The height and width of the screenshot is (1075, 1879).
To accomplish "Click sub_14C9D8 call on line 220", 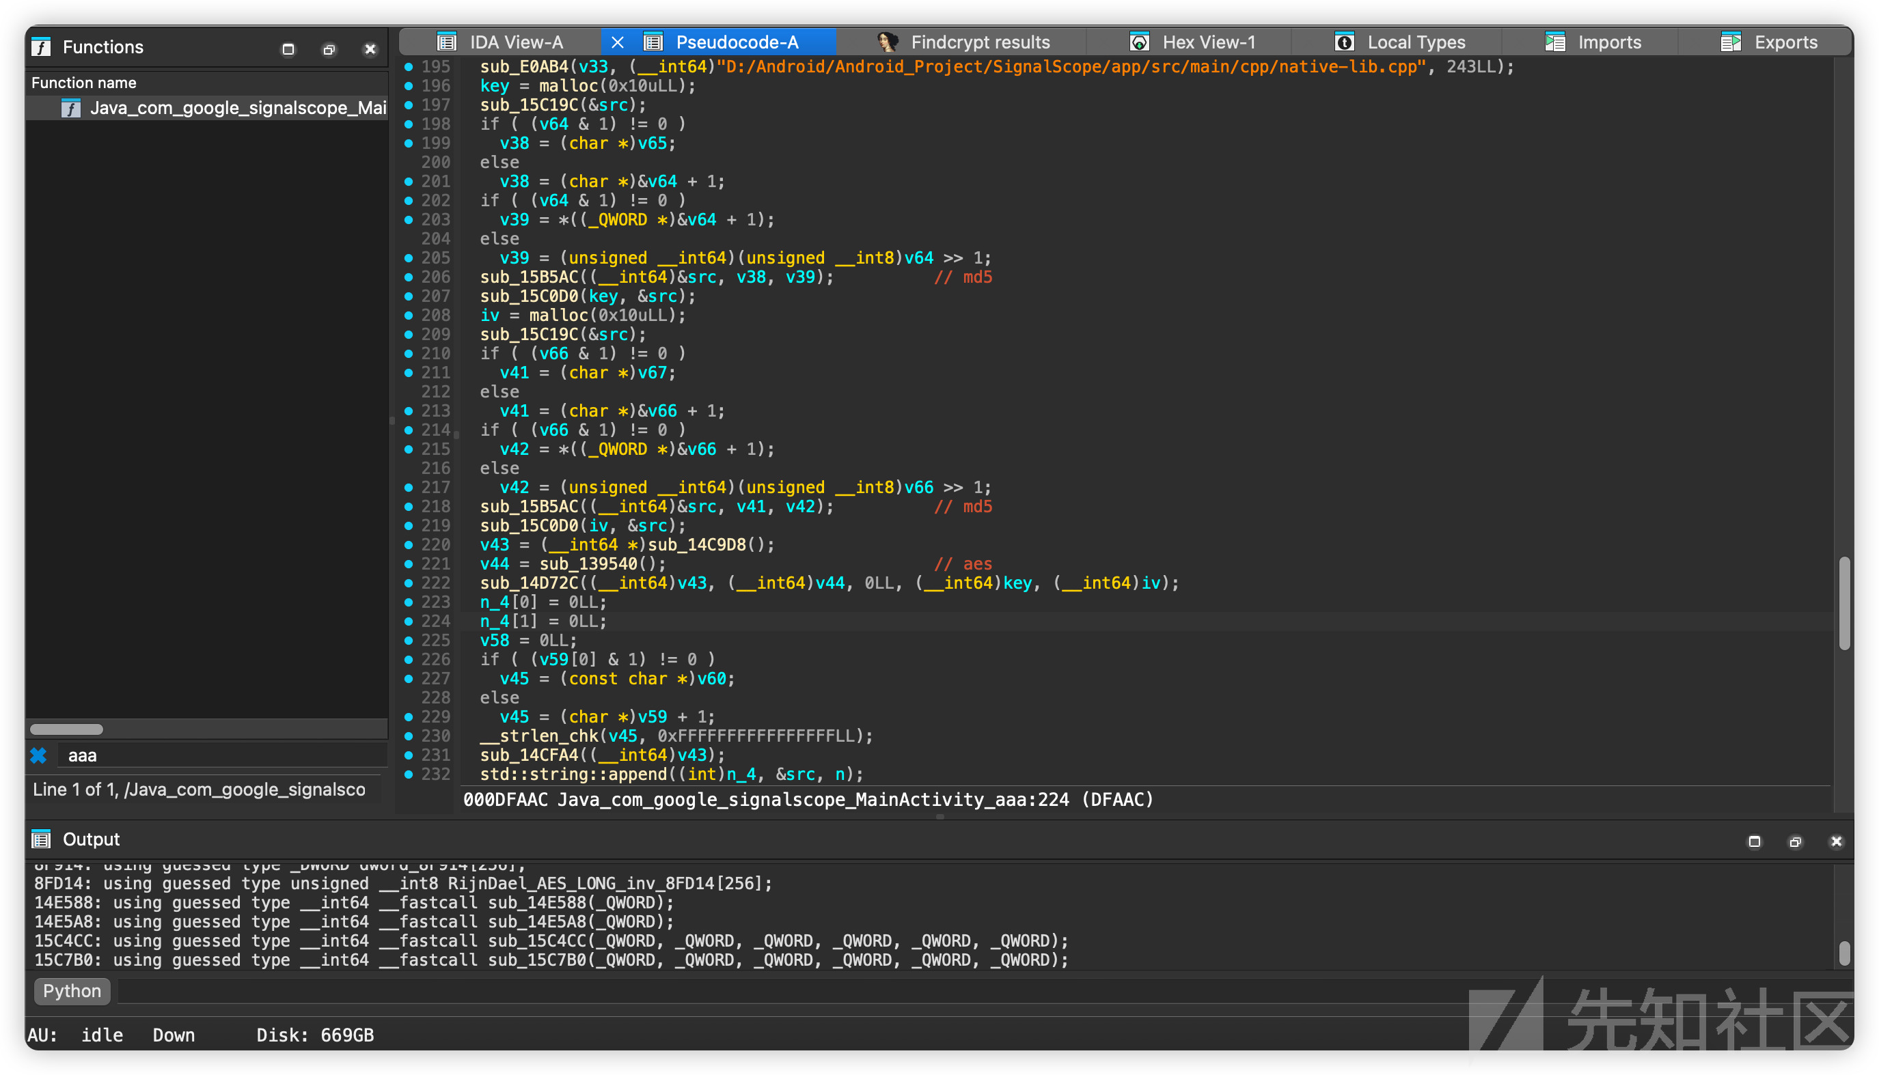I will 696,545.
